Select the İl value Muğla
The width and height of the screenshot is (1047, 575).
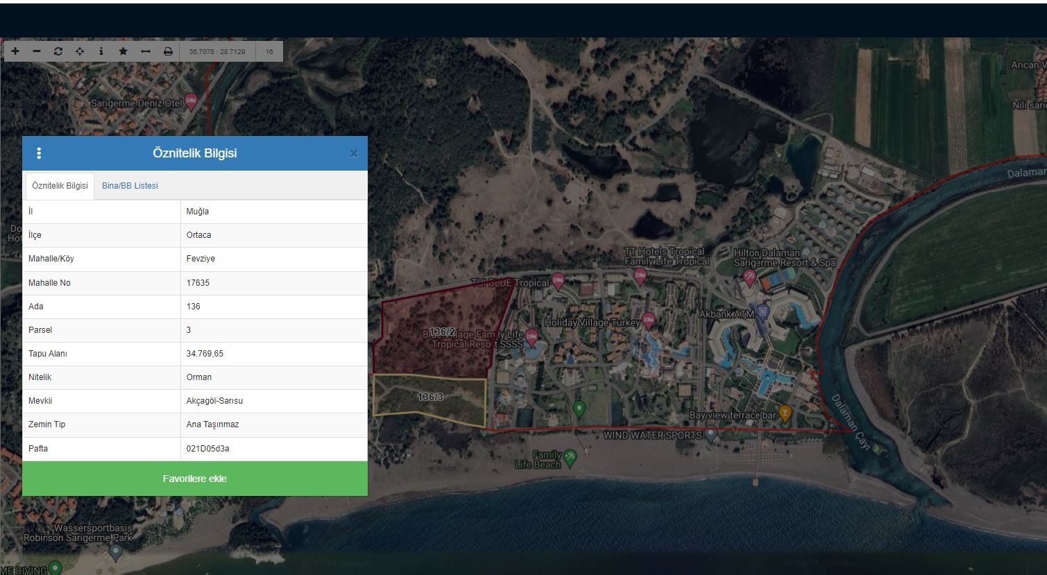[x=198, y=212]
